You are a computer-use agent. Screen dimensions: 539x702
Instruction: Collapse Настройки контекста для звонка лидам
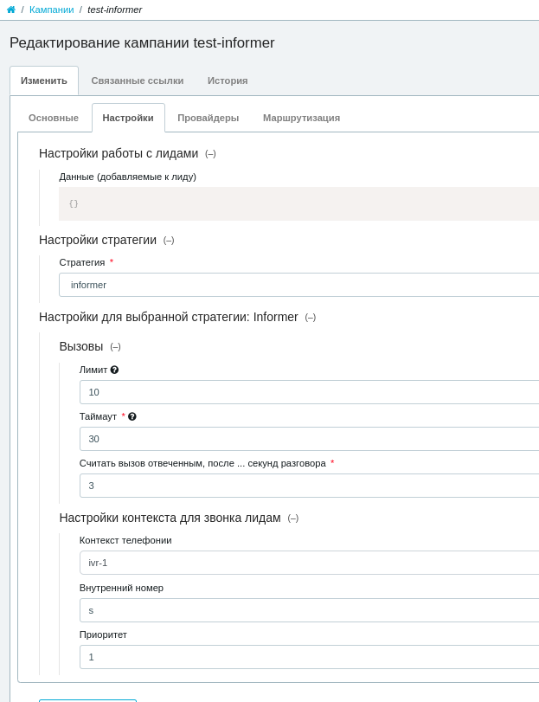click(293, 518)
